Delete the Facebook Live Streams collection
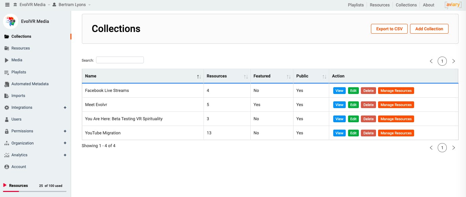The width and height of the screenshot is (466, 197). tap(368, 91)
